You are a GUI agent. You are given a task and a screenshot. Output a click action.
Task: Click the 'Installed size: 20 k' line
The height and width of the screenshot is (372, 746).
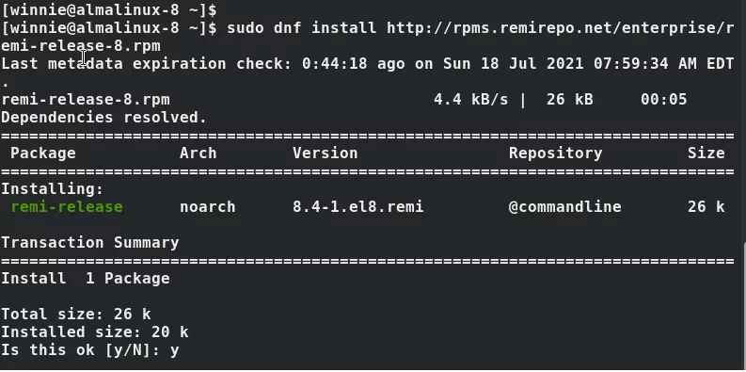click(x=95, y=332)
